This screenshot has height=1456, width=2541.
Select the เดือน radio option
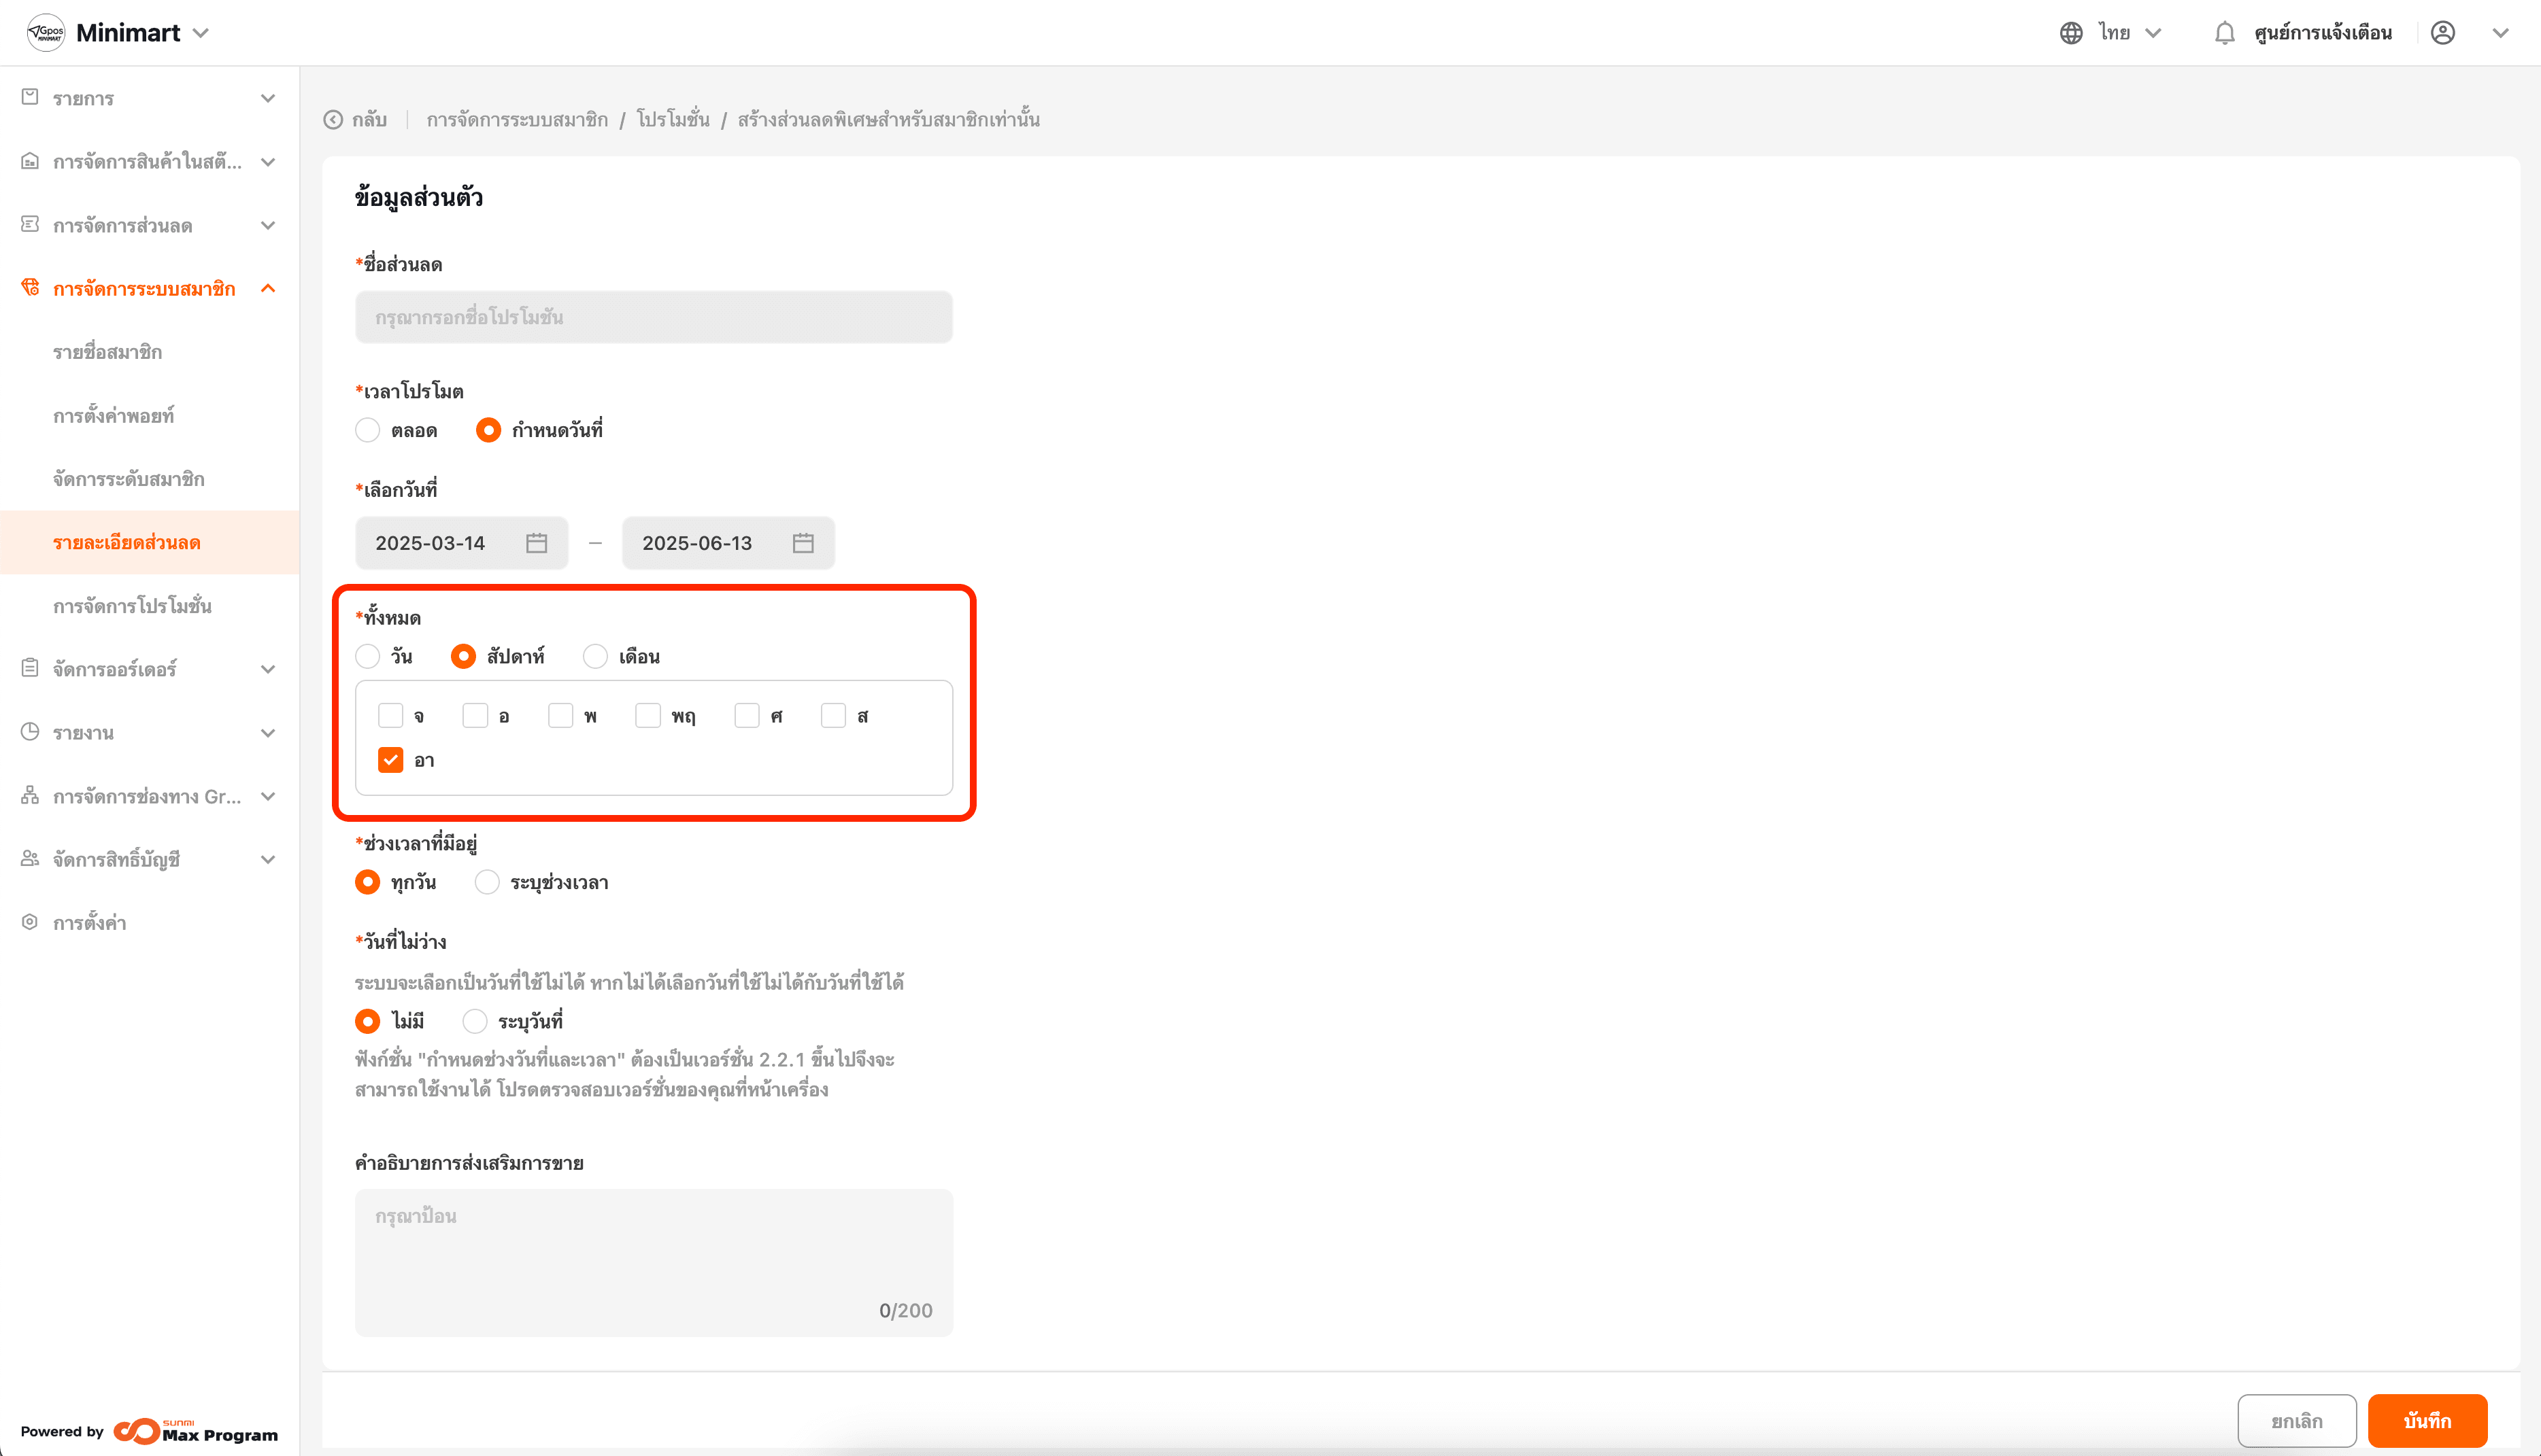tap(595, 657)
